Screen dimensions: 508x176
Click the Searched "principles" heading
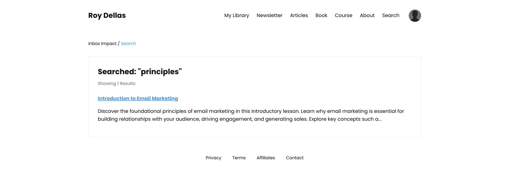click(140, 72)
